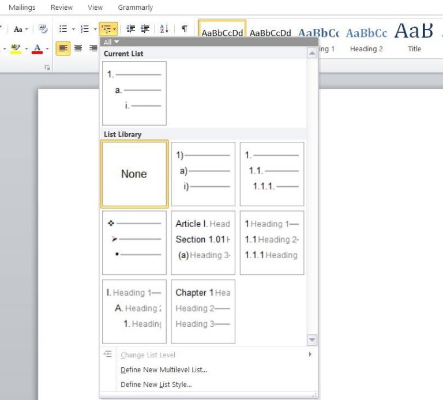Open the Change Case Aa dropdown
Image resolution: width=443 pixels, height=400 pixels.
pyautogui.click(x=21, y=29)
